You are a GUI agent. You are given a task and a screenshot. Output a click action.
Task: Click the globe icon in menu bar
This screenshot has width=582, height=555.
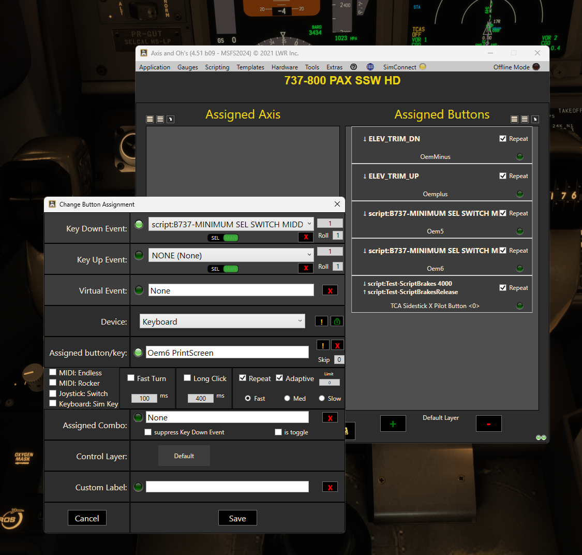(370, 67)
